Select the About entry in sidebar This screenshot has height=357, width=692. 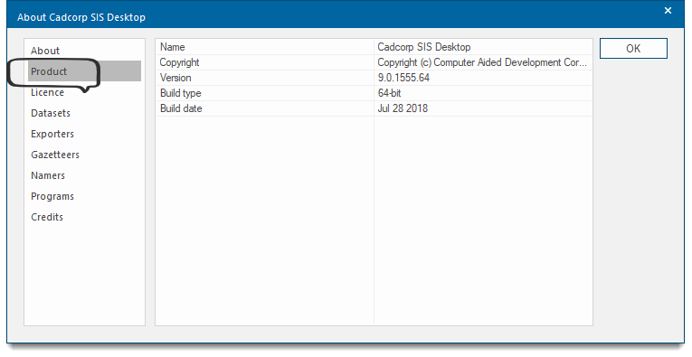coord(45,51)
